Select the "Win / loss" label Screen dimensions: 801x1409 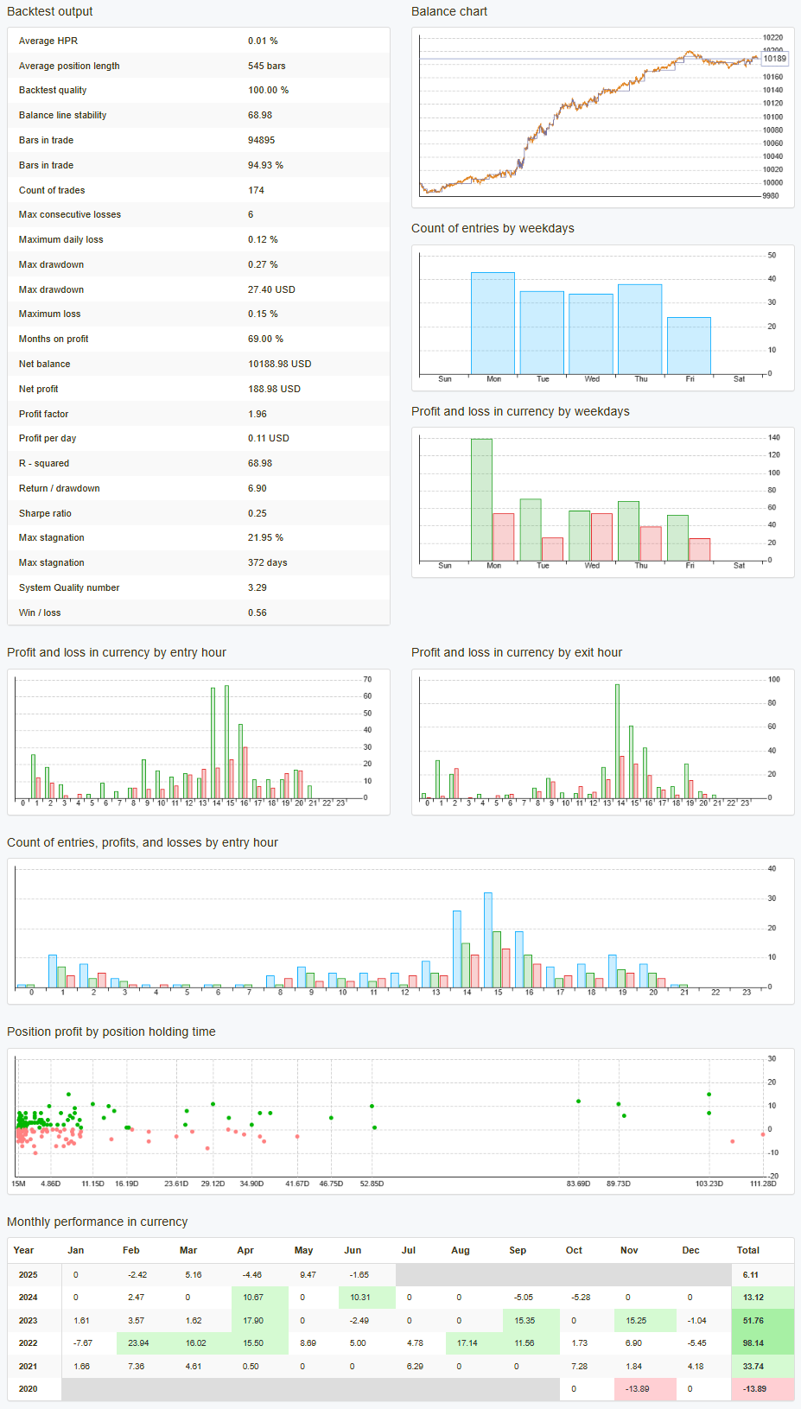(x=40, y=612)
